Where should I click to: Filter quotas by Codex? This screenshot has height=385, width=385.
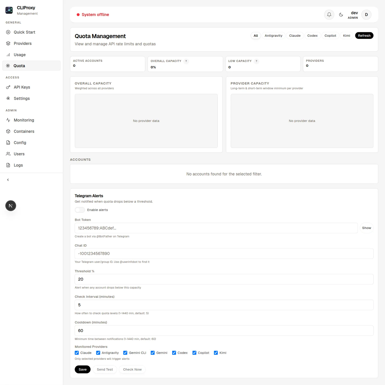(x=312, y=36)
